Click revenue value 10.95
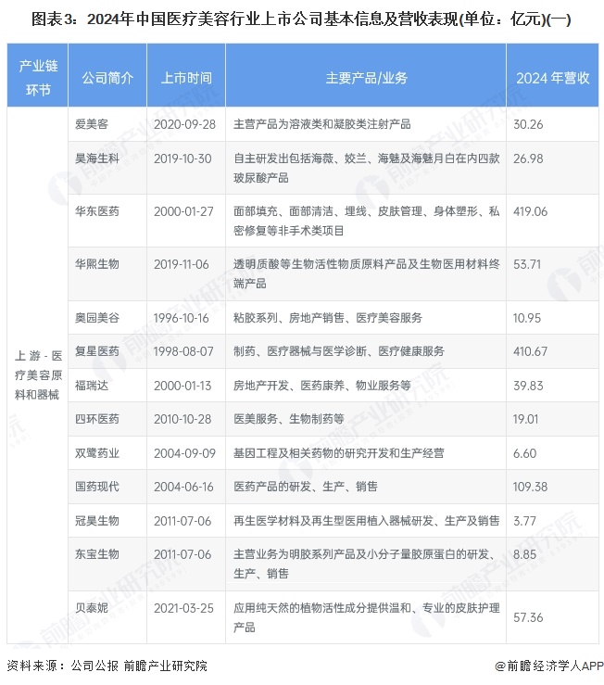This screenshot has width=604, height=685. (527, 318)
